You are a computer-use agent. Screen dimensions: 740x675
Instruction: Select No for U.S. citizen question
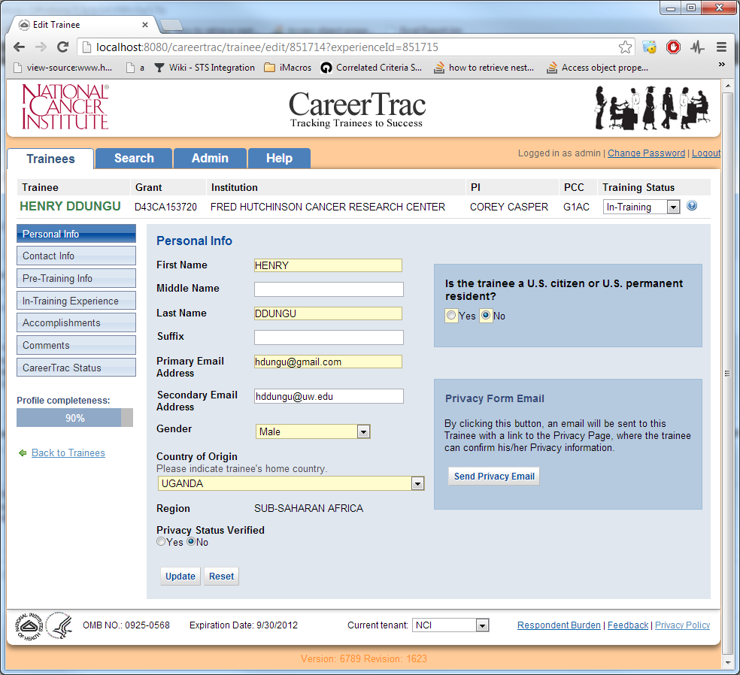pos(486,315)
